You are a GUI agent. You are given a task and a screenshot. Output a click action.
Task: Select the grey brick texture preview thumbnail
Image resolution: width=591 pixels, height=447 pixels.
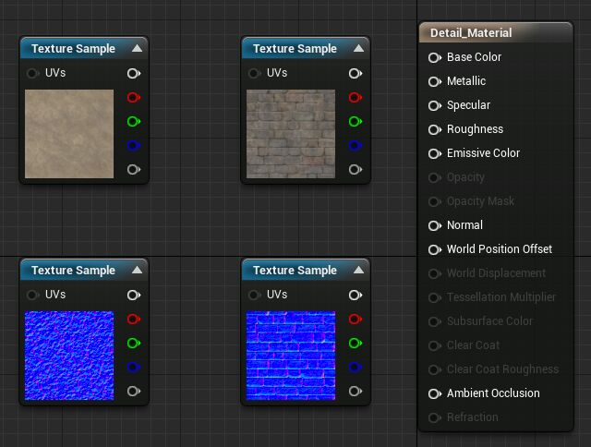pyautogui.click(x=291, y=134)
